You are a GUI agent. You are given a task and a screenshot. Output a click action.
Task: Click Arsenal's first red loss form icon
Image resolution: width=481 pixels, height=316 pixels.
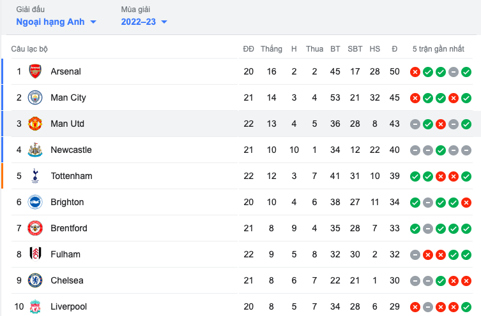415,72
